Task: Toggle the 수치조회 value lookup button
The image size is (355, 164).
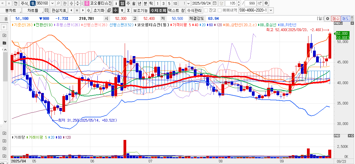Action: [x=158, y=10]
